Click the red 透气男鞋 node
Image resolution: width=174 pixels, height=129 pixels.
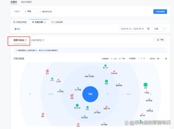click(x=97, y=111)
